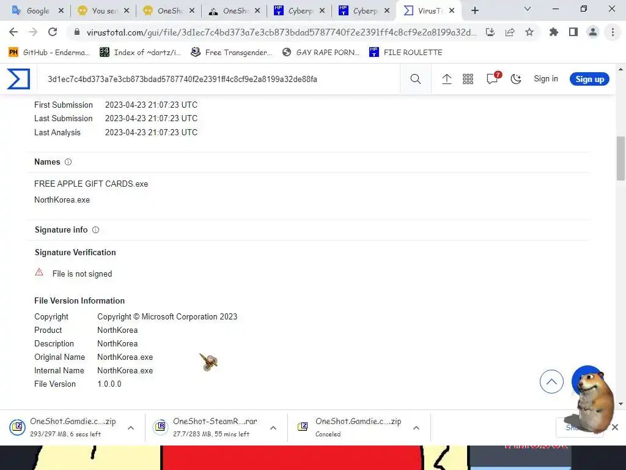626x470 pixels.
Task: Click the Names info icon
Action: pyautogui.click(x=68, y=162)
